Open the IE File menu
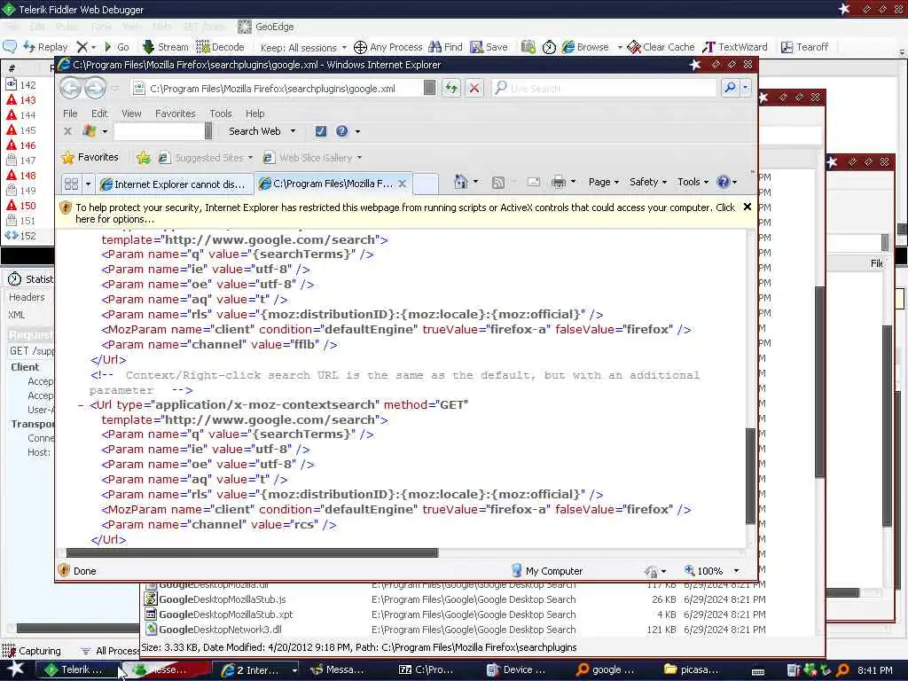 [x=70, y=113]
